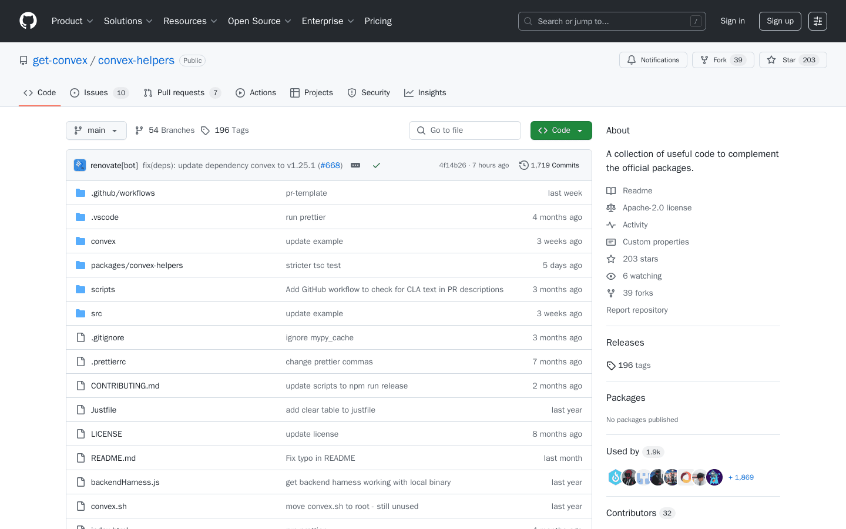Viewport: 846px width, 529px height.
Task: Focus the Search or jump to field
Action: (x=612, y=21)
